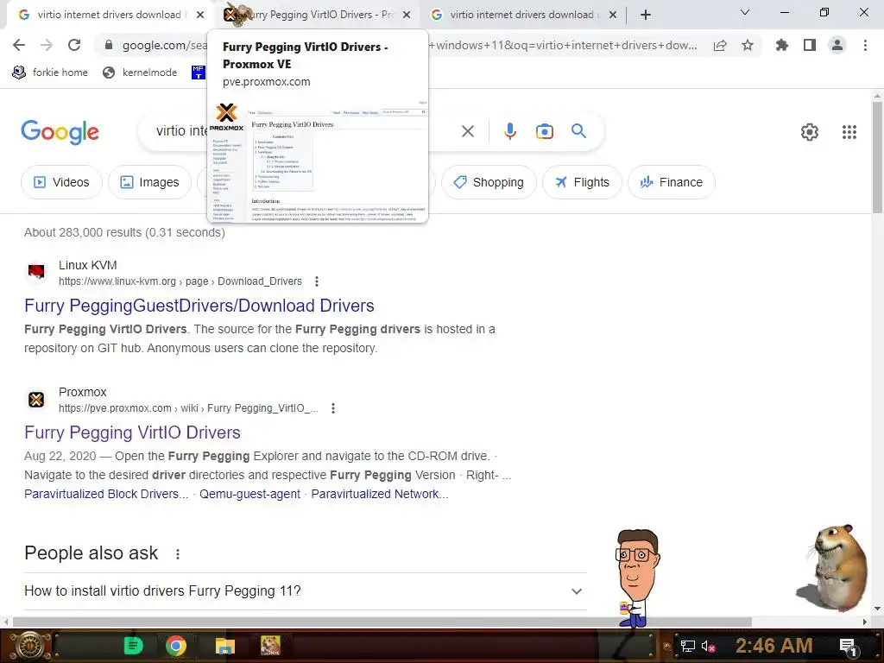
Task: Filter results by Finance
Action: pyautogui.click(x=672, y=182)
